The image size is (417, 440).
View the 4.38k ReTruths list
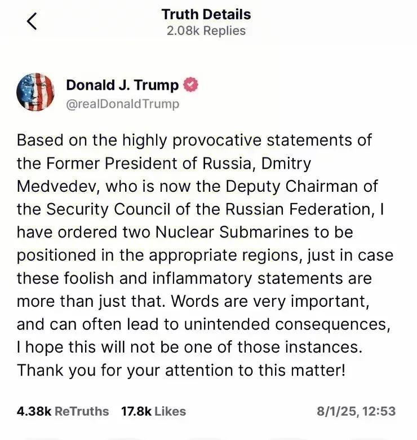63,411
